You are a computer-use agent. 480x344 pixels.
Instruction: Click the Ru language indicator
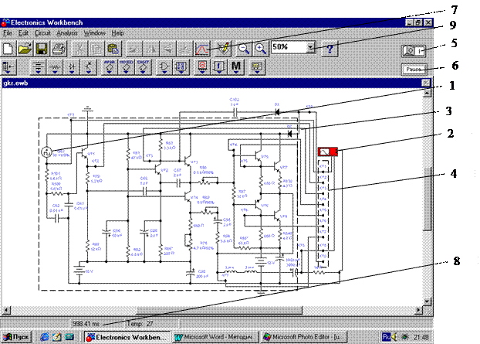[x=387, y=337]
